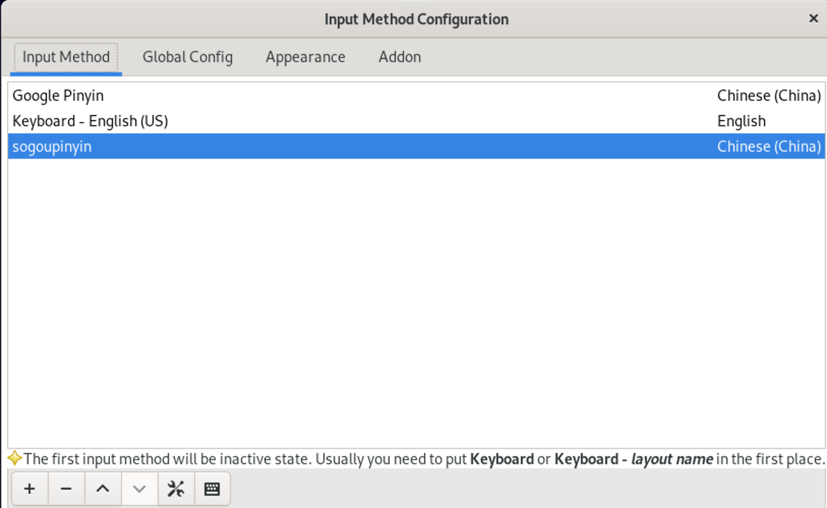827x508 pixels.
Task: Move selected input method up
Action: (103, 489)
